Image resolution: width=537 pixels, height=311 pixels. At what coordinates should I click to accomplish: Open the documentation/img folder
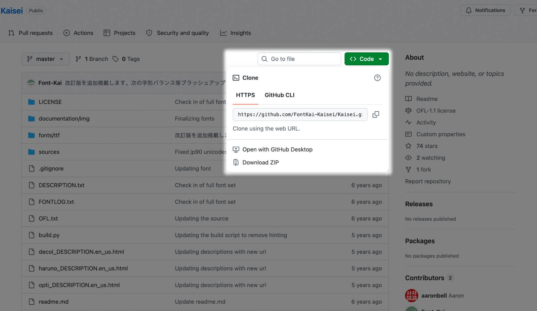[x=64, y=119]
